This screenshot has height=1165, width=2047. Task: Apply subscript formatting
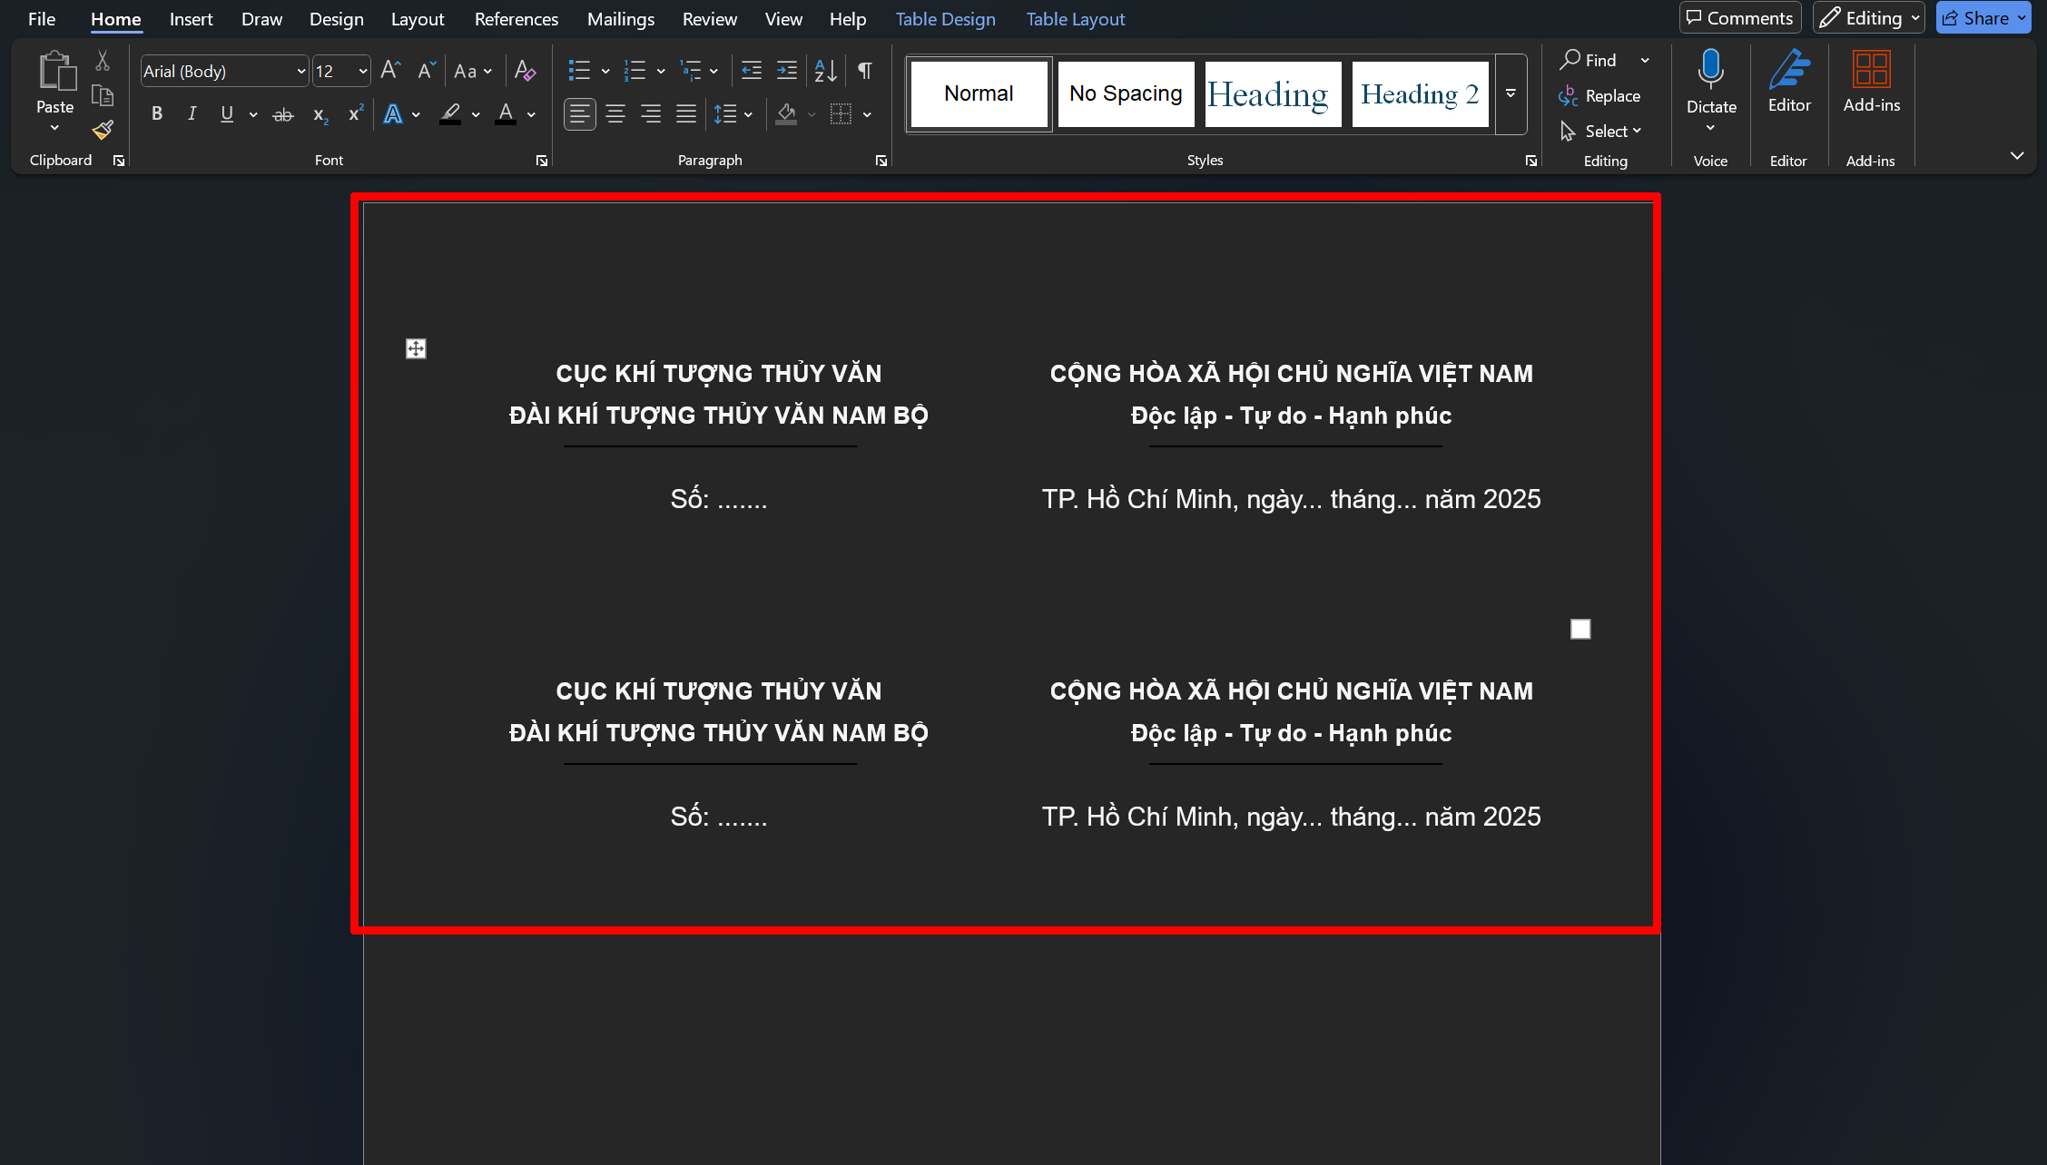(x=319, y=113)
